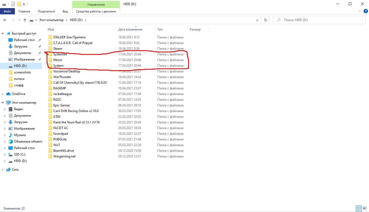This screenshot has height=212, width=369.
Task: Select the S.T.A.L.K.E.R. Call of Pripyat folder
Action: click(73, 43)
